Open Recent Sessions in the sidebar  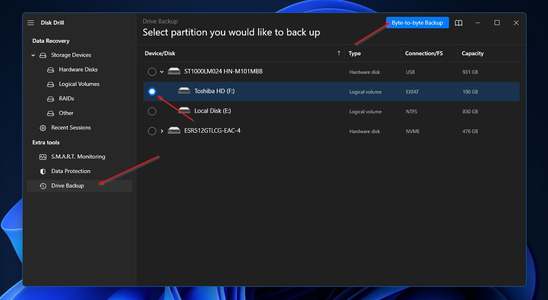point(71,127)
